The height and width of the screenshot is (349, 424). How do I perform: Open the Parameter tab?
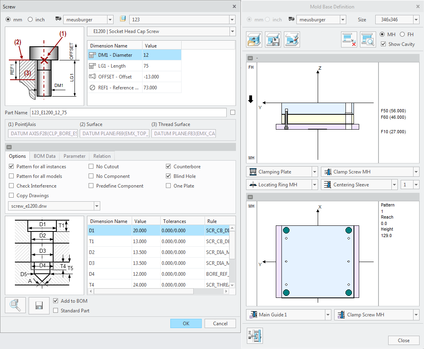pos(74,156)
